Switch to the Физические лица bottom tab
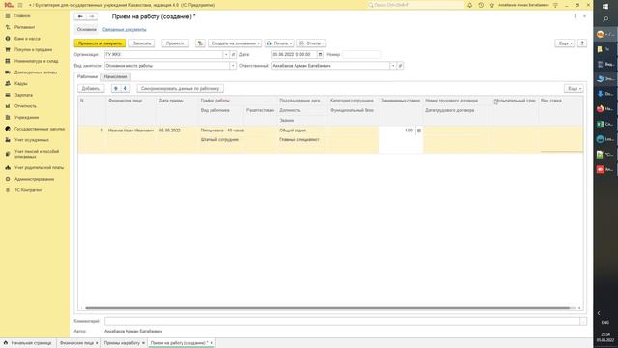 [x=76, y=343]
